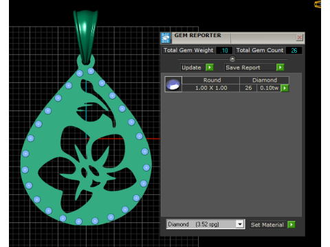
Task: Select the pendant's green bail at top
Action: pyautogui.click(x=85, y=36)
